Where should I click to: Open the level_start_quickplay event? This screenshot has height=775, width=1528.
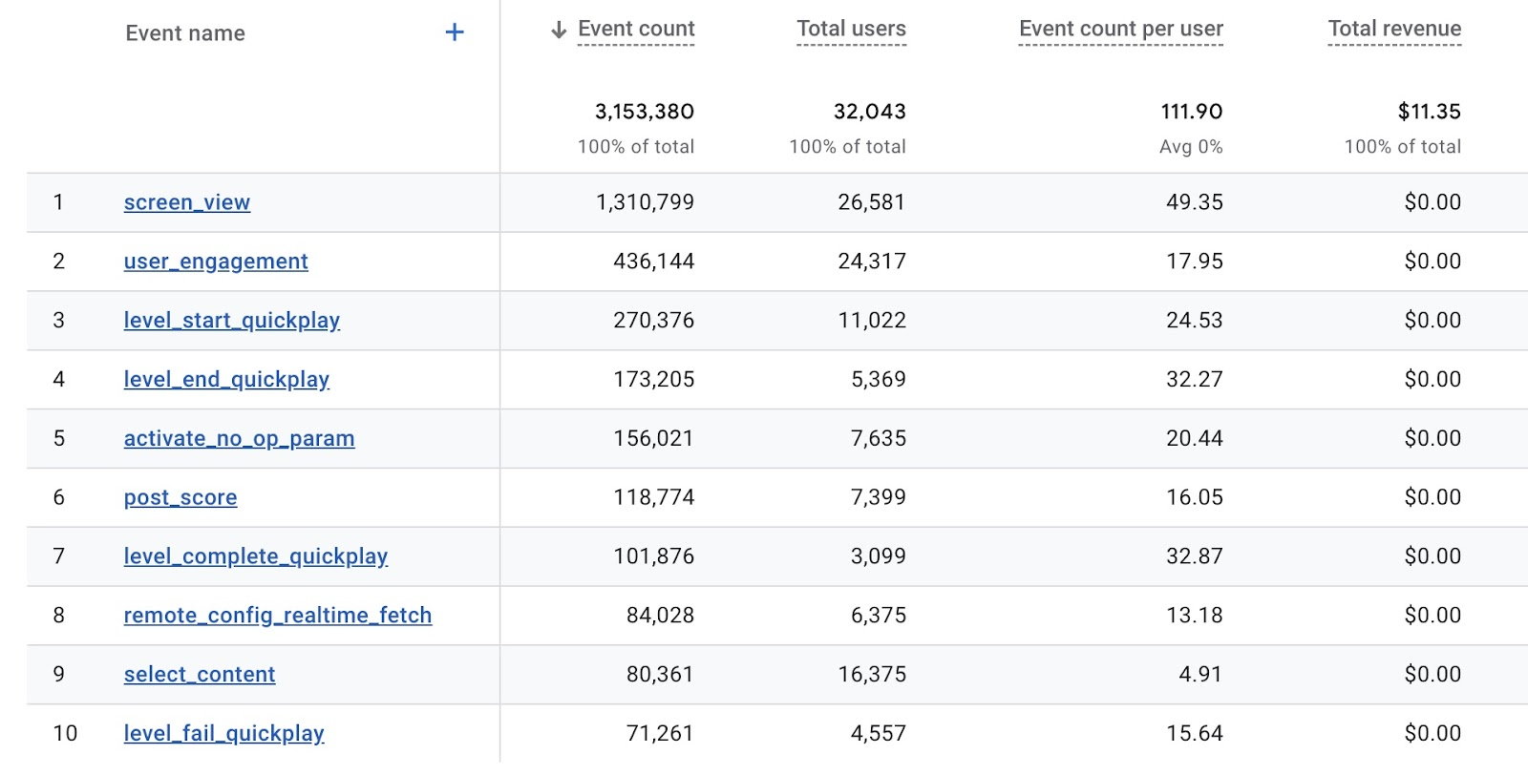(x=232, y=321)
